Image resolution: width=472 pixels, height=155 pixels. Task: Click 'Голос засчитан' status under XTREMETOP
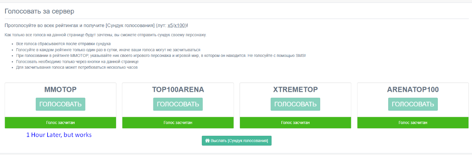coord(295,122)
